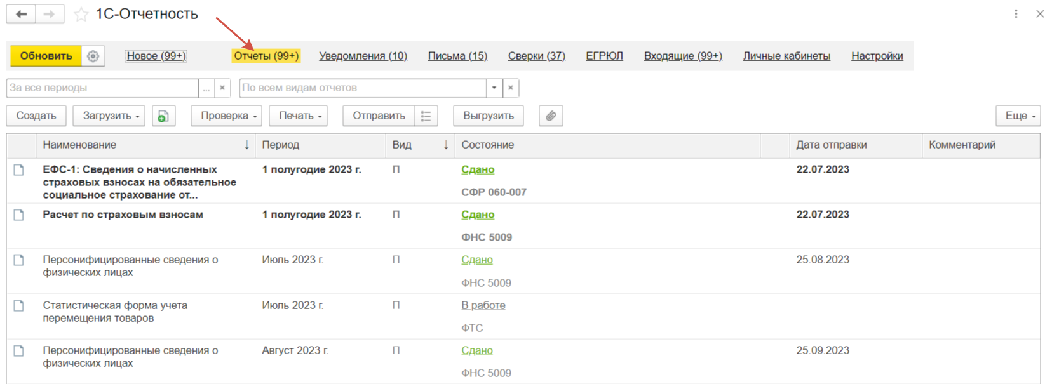Click the green load-from-file icon button
Image resolution: width=1052 pixels, height=384 pixels.
point(163,116)
